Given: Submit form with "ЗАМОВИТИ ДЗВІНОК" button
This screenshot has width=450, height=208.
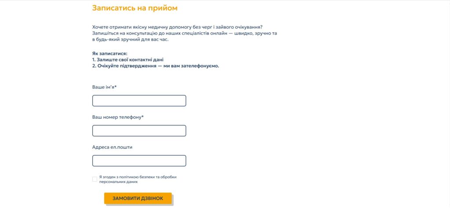Looking at the screenshot, I should [138, 198].
